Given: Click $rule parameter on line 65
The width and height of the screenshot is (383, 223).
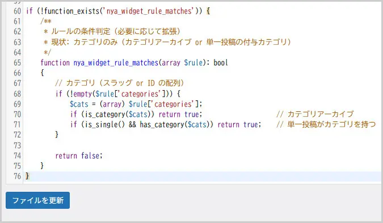Looking at the screenshot, I should (x=193, y=63).
